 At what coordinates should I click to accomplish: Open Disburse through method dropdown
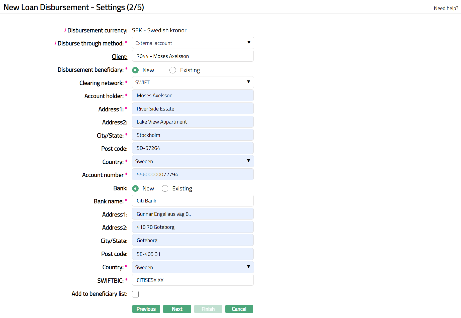coord(193,43)
